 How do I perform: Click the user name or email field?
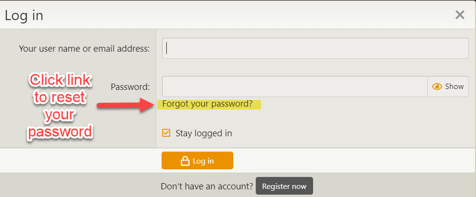[315, 48]
